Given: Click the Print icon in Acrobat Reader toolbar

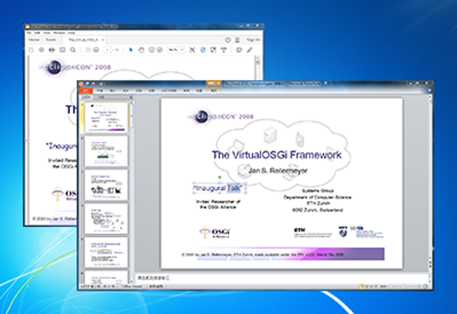Looking at the screenshot, I should tap(52, 50).
